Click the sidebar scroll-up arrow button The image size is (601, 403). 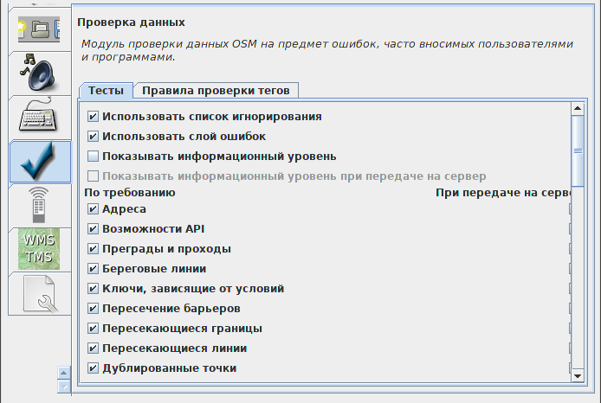[x=63, y=373]
